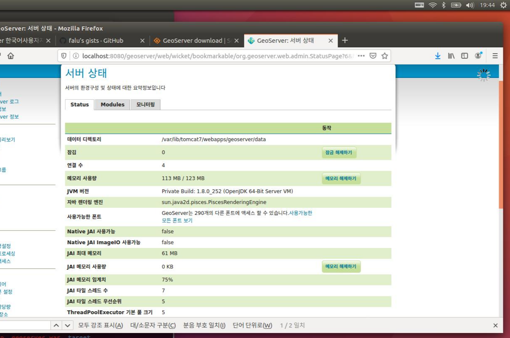This screenshot has width=510, height=338.
Task: Open the page actions three-dot menu
Action: tap(361, 56)
